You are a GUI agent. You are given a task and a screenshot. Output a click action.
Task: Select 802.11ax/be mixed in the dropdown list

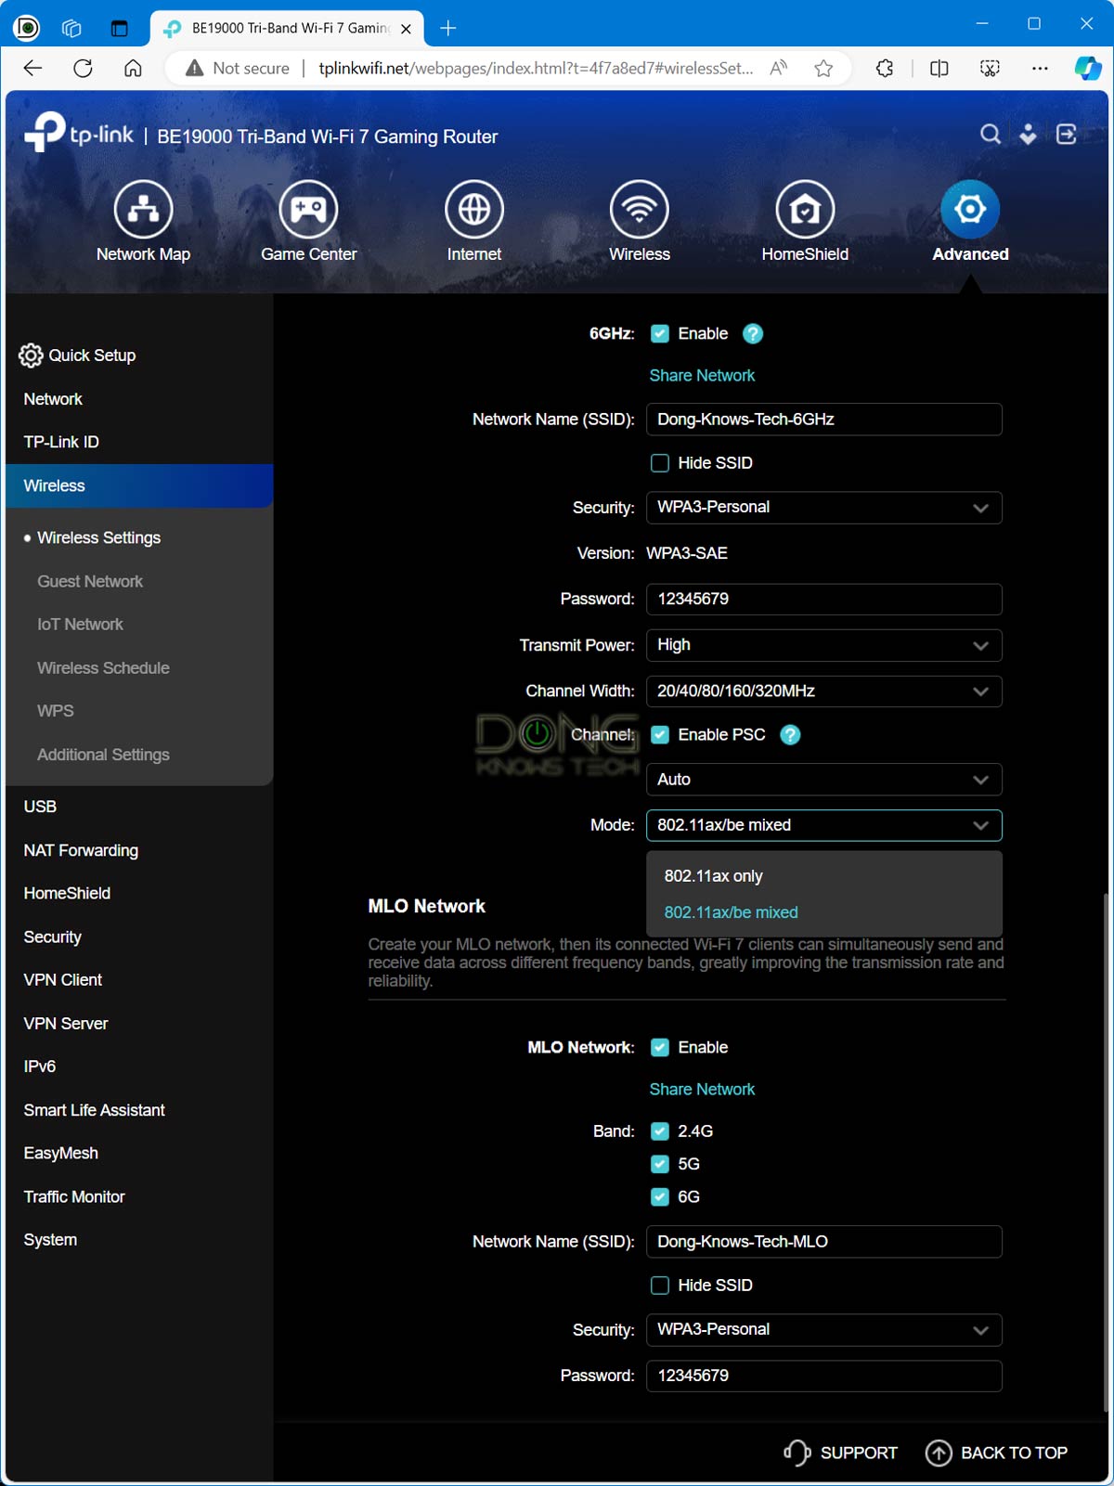824,912
